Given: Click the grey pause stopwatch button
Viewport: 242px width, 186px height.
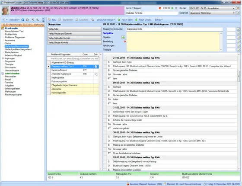Looking at the screenshot, I should (x=176, y=8).
